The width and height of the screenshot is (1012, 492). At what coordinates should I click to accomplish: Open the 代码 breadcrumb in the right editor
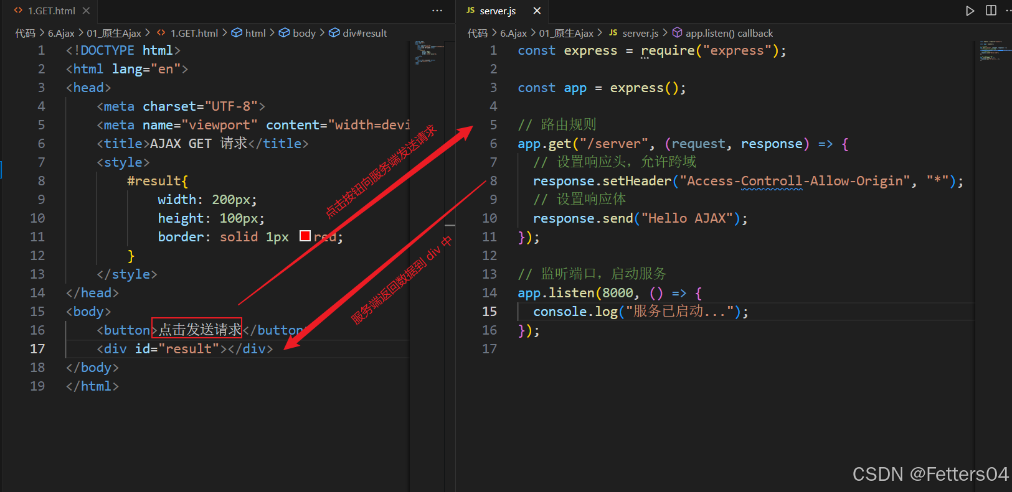(478, 33)
